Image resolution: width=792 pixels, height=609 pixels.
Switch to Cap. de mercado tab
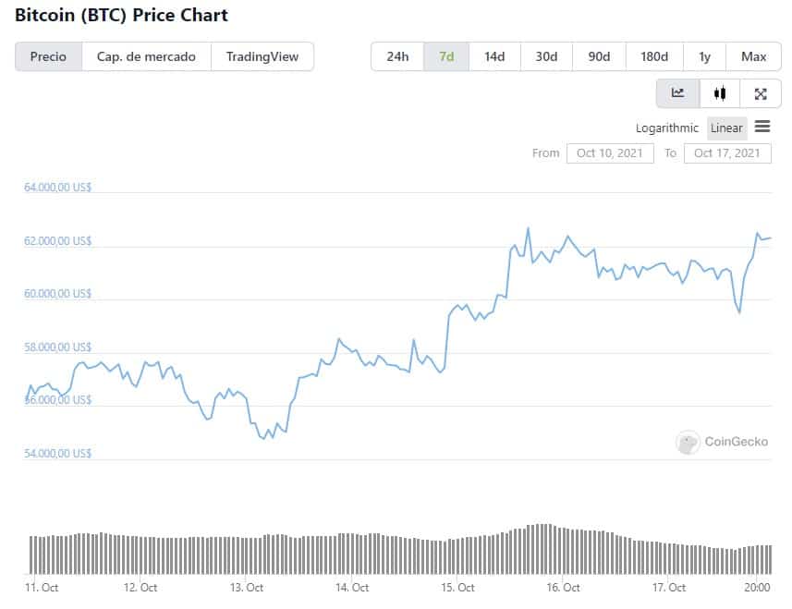click(146, 56)
